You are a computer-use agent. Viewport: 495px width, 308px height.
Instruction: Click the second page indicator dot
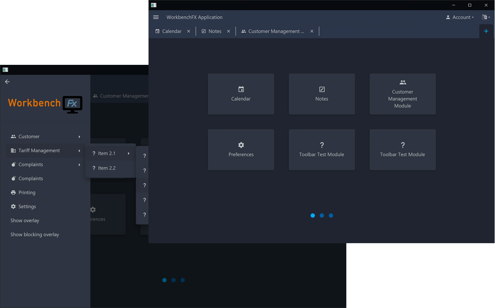(x=322, y=215)
